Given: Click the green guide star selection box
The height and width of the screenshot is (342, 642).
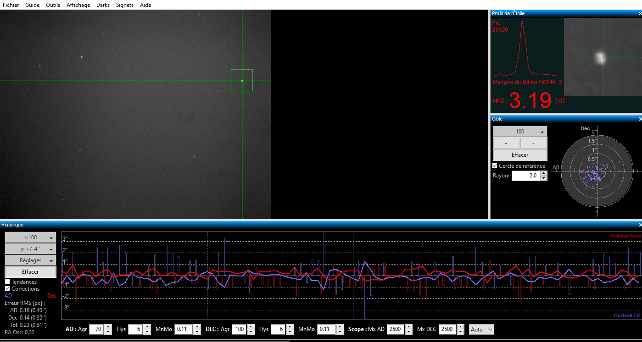Looking at the screenshot, I should point(242,80).
